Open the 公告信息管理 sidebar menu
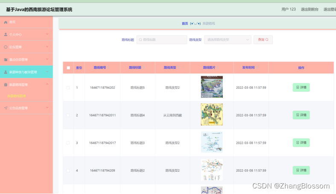 [26, 108]
